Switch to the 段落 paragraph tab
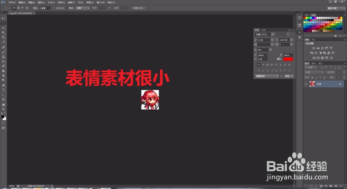The height and width of the screenshot is (189, 347). tap(263, 30)
